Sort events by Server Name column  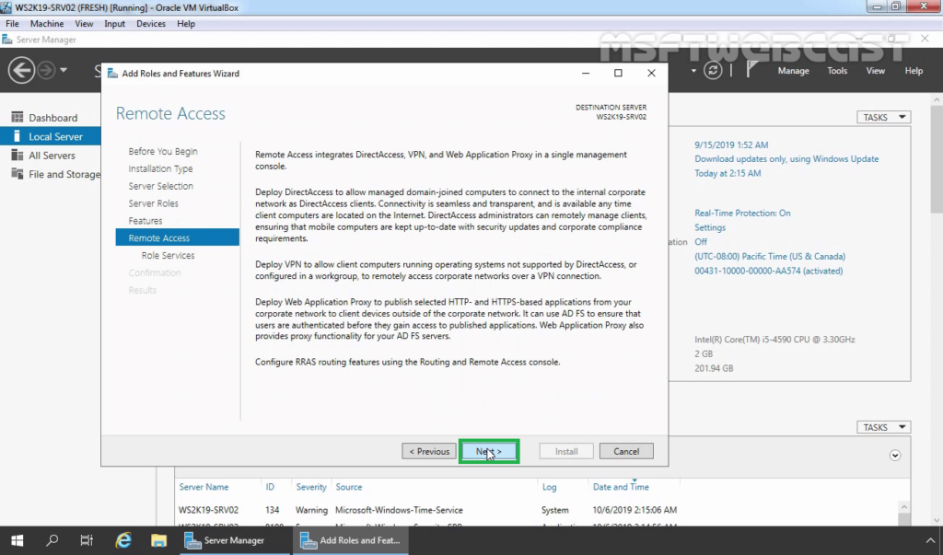204,487
